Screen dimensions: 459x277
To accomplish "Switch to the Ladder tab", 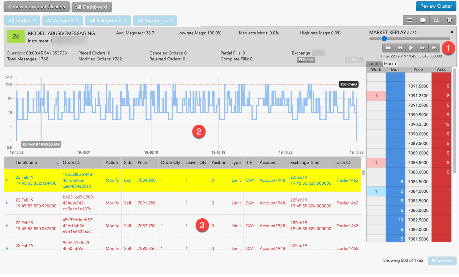I will tap(374, 63).
